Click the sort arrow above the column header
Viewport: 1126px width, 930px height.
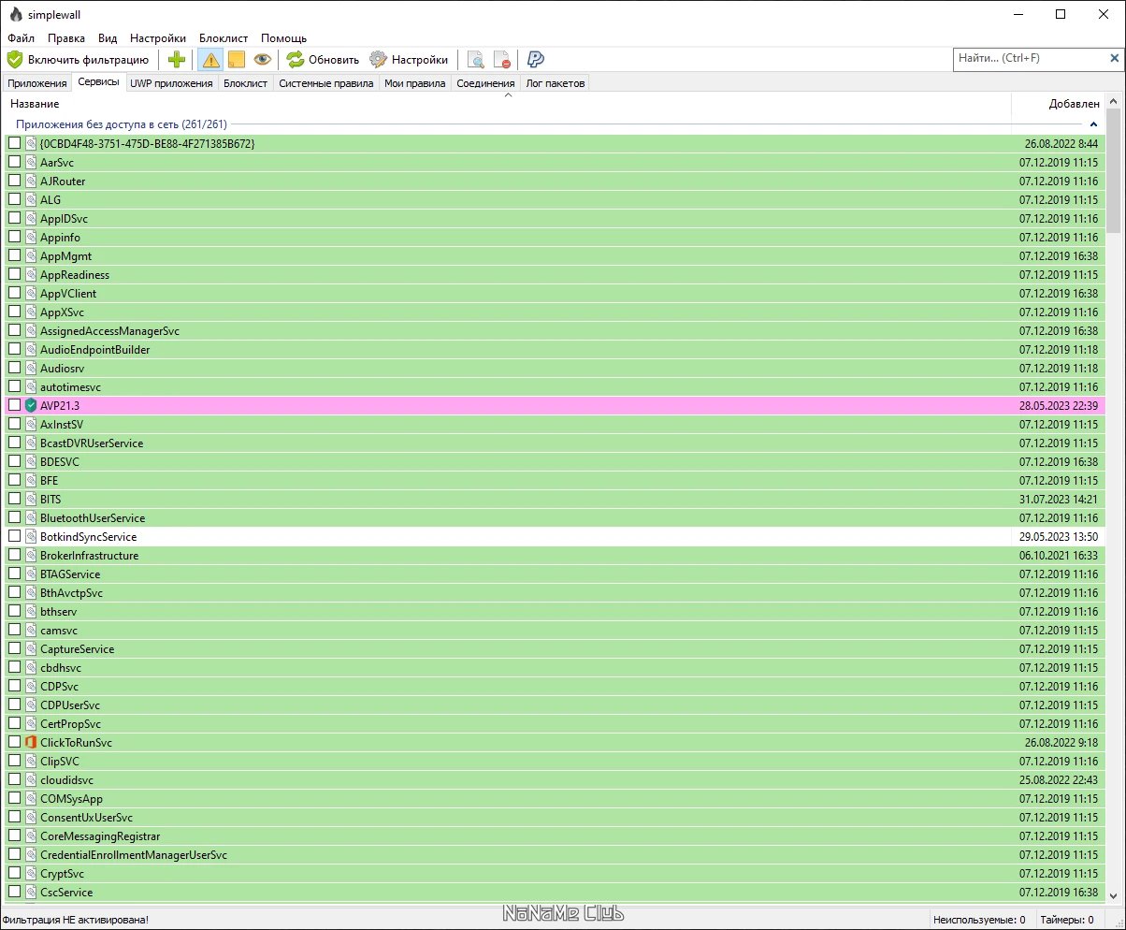pos(509,94)
